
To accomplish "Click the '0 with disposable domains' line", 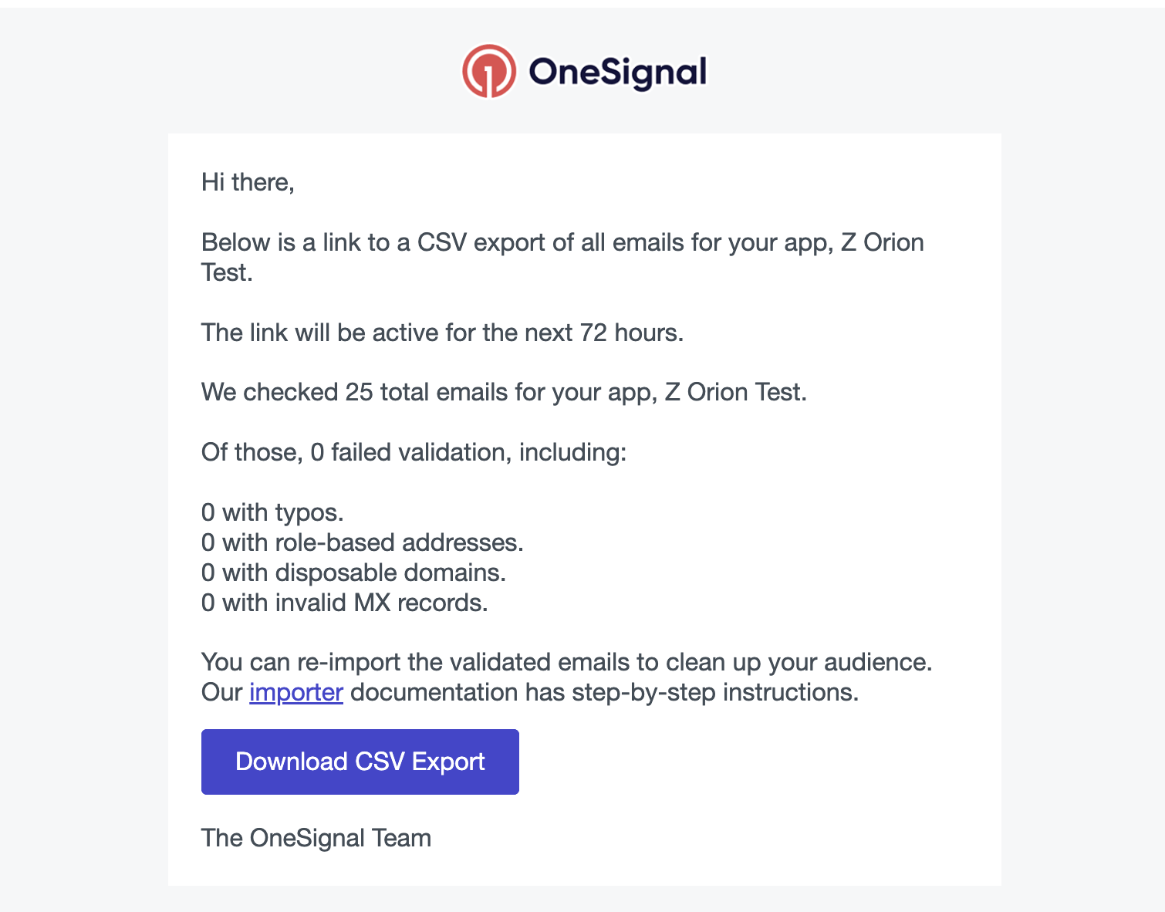I will click(353, 573).
